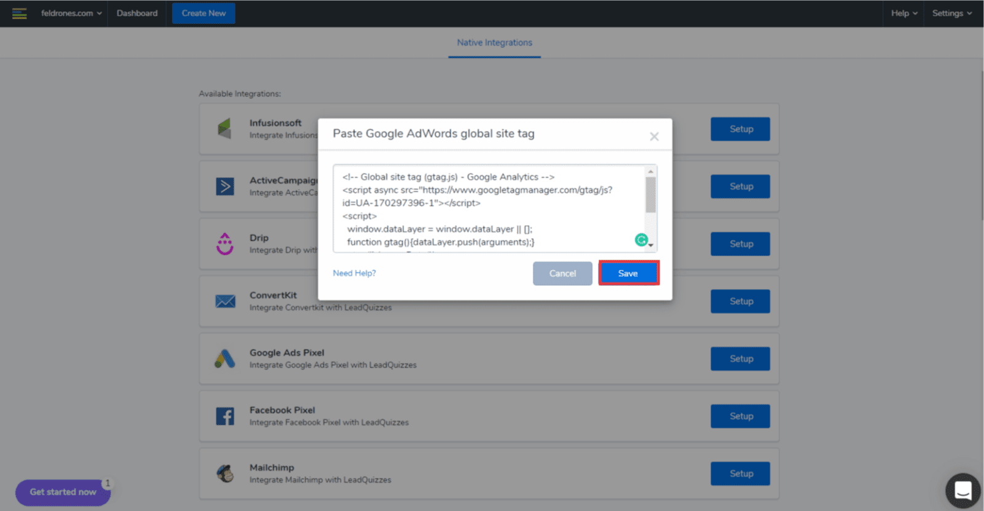984x511 pixels.
Task: Click the Drip logo icon
Action: pos(225,244)
